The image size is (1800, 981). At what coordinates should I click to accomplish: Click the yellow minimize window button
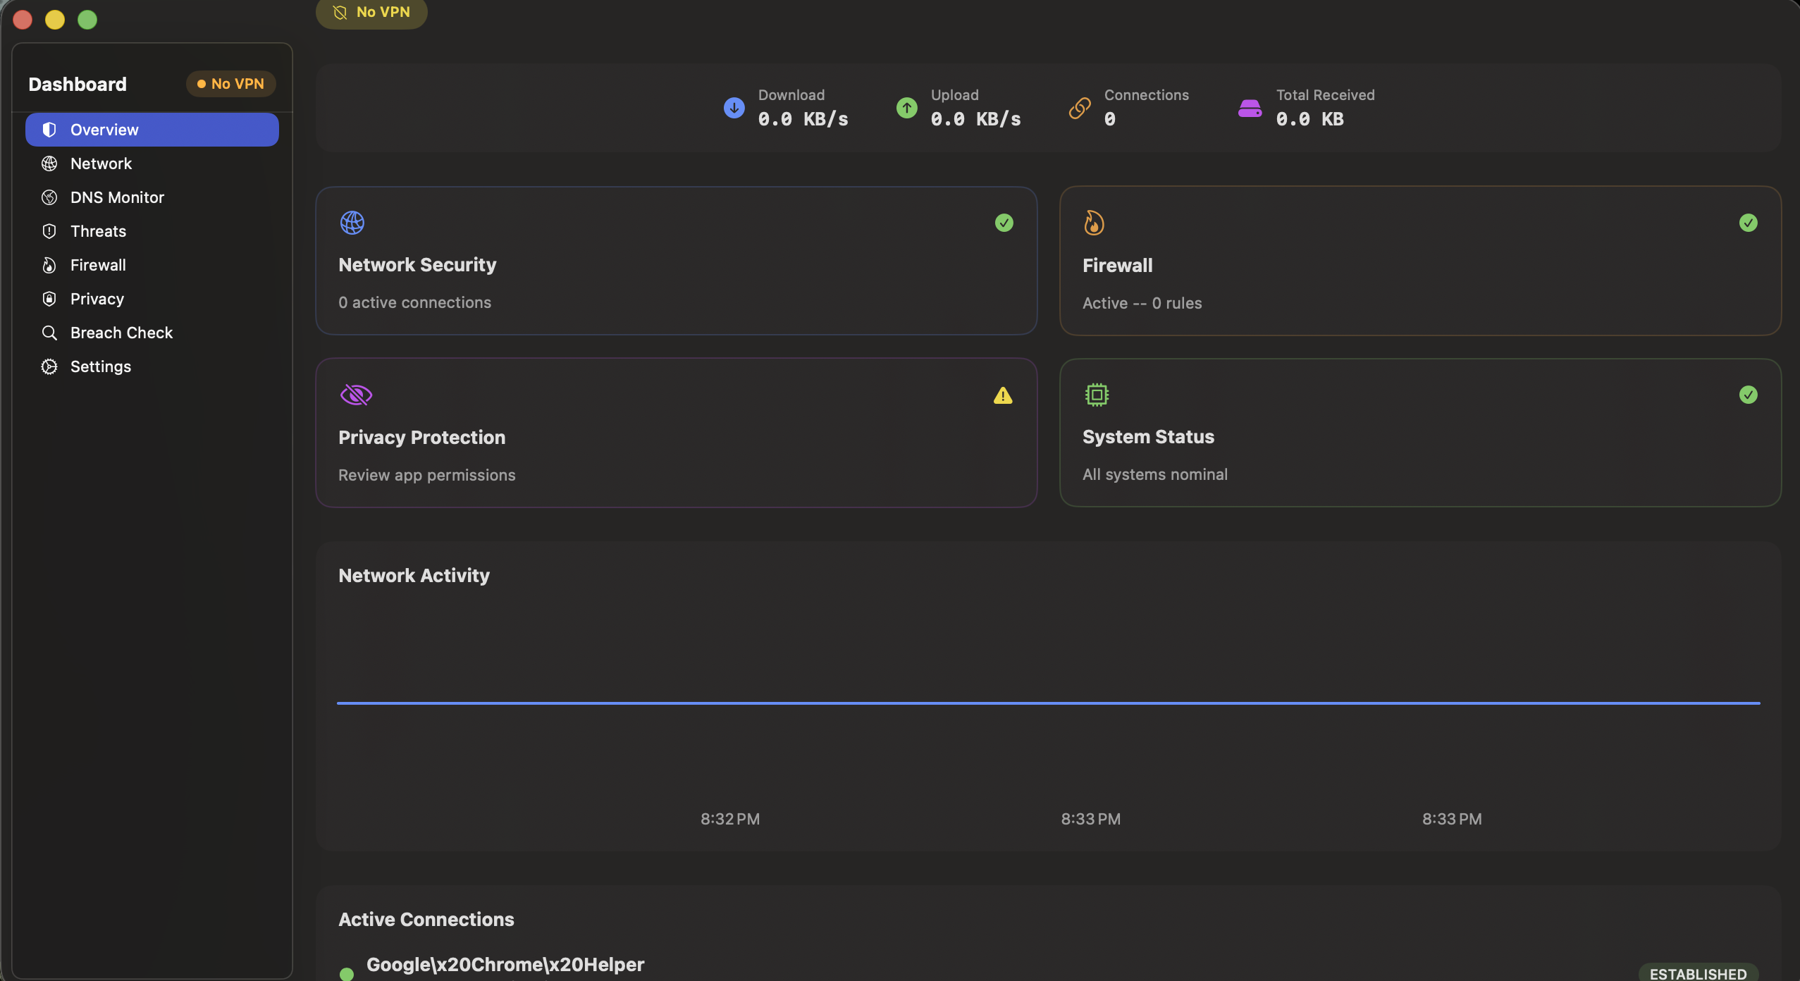coord(55,20)
